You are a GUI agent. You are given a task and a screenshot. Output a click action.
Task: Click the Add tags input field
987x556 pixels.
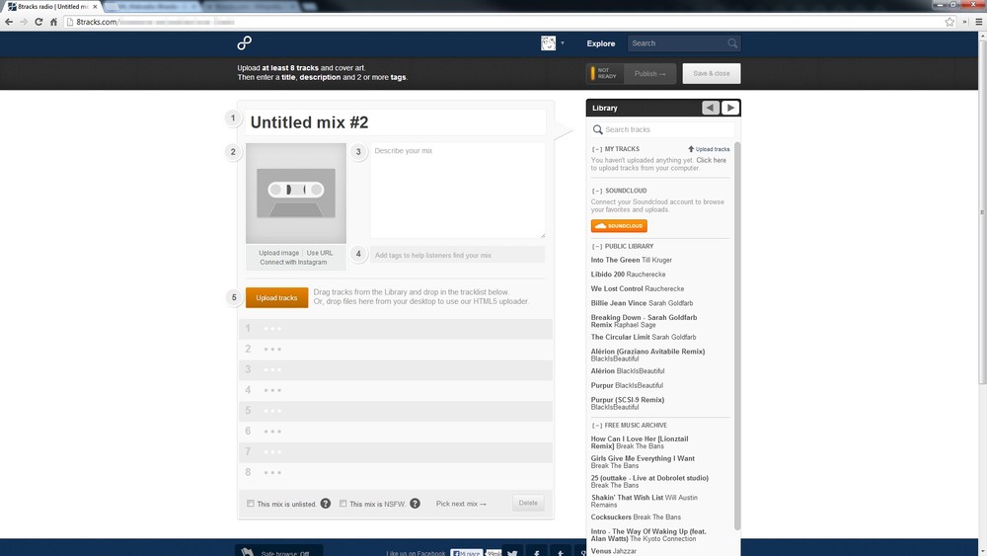pyautogui.click(x=458, y=255)
